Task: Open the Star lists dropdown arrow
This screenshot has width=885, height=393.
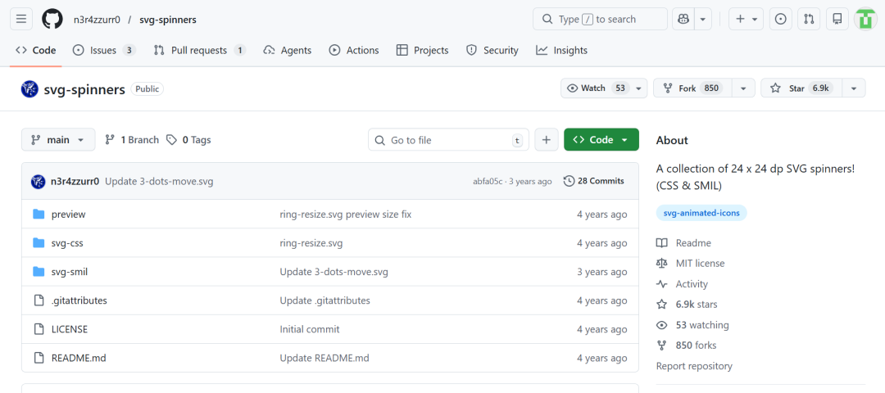Action: coord(854,88)
